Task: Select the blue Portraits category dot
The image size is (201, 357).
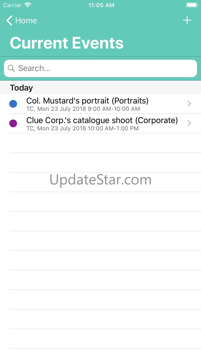Action: pos(13,104)
